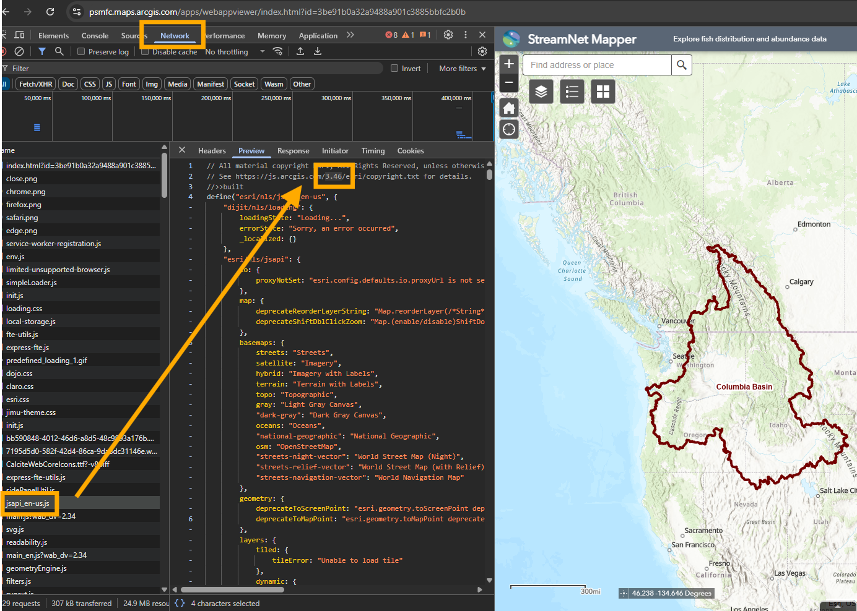Viewport: 857px width, 611px height.
Task: Toggle Font request type filter
Action: coord(129,84)
